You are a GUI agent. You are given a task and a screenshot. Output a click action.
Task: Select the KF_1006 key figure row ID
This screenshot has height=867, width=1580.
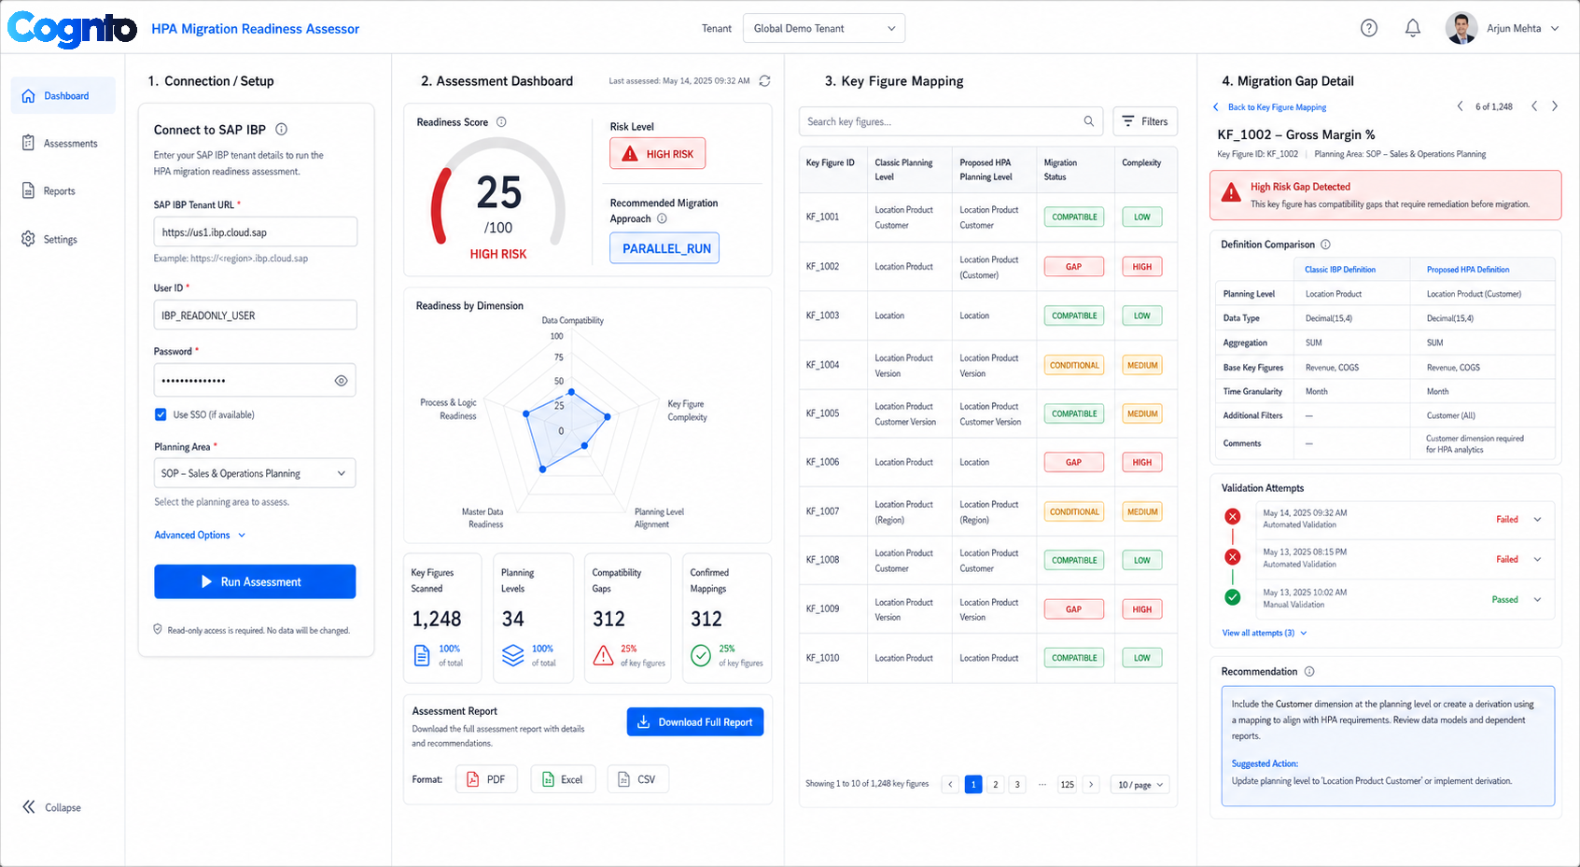point(822,462)
